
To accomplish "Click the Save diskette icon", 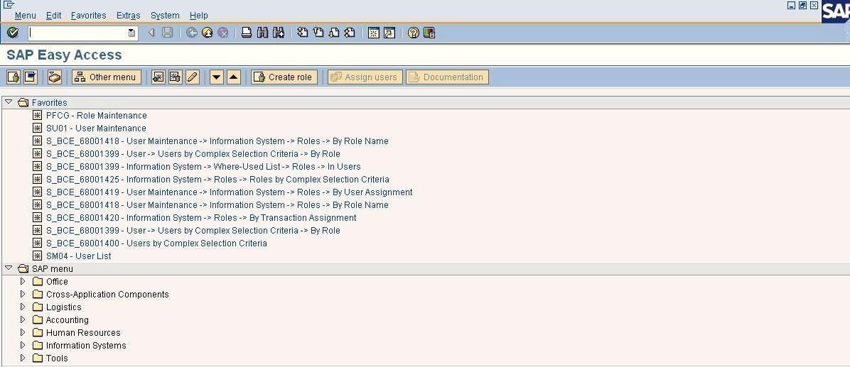I will point(168,33).
